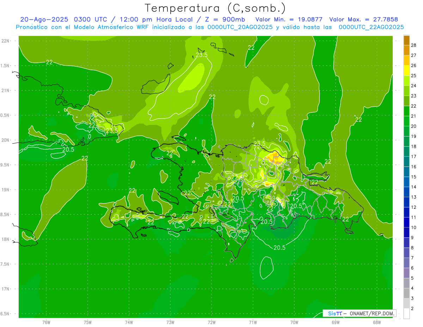Screen dimensions: 423x327
Task: Click the bright lime 24–25 color scale segment
Action: click(x=406, y=81)
